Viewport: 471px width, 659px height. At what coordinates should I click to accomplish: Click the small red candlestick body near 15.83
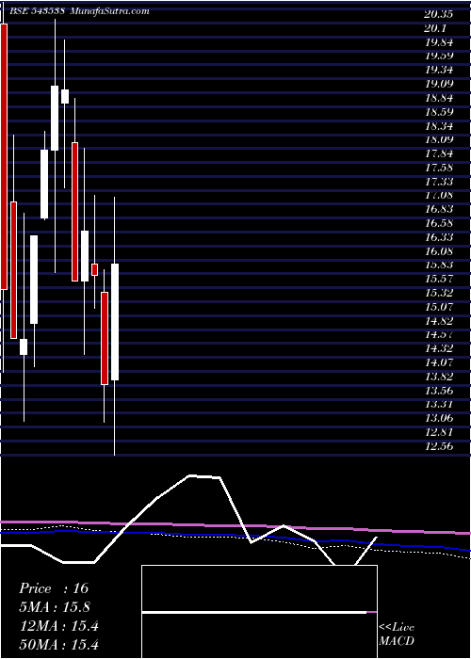coord(94,269)
